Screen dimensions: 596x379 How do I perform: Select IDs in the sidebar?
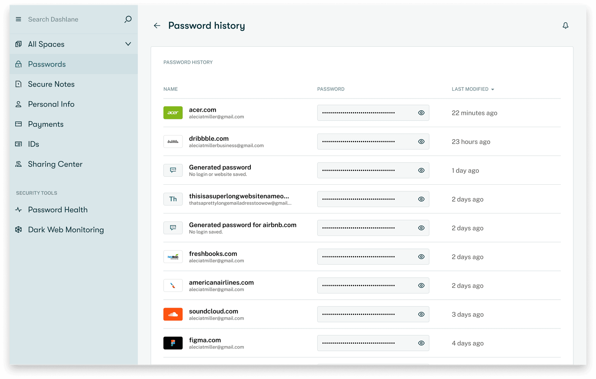click(x=33, y=144)
